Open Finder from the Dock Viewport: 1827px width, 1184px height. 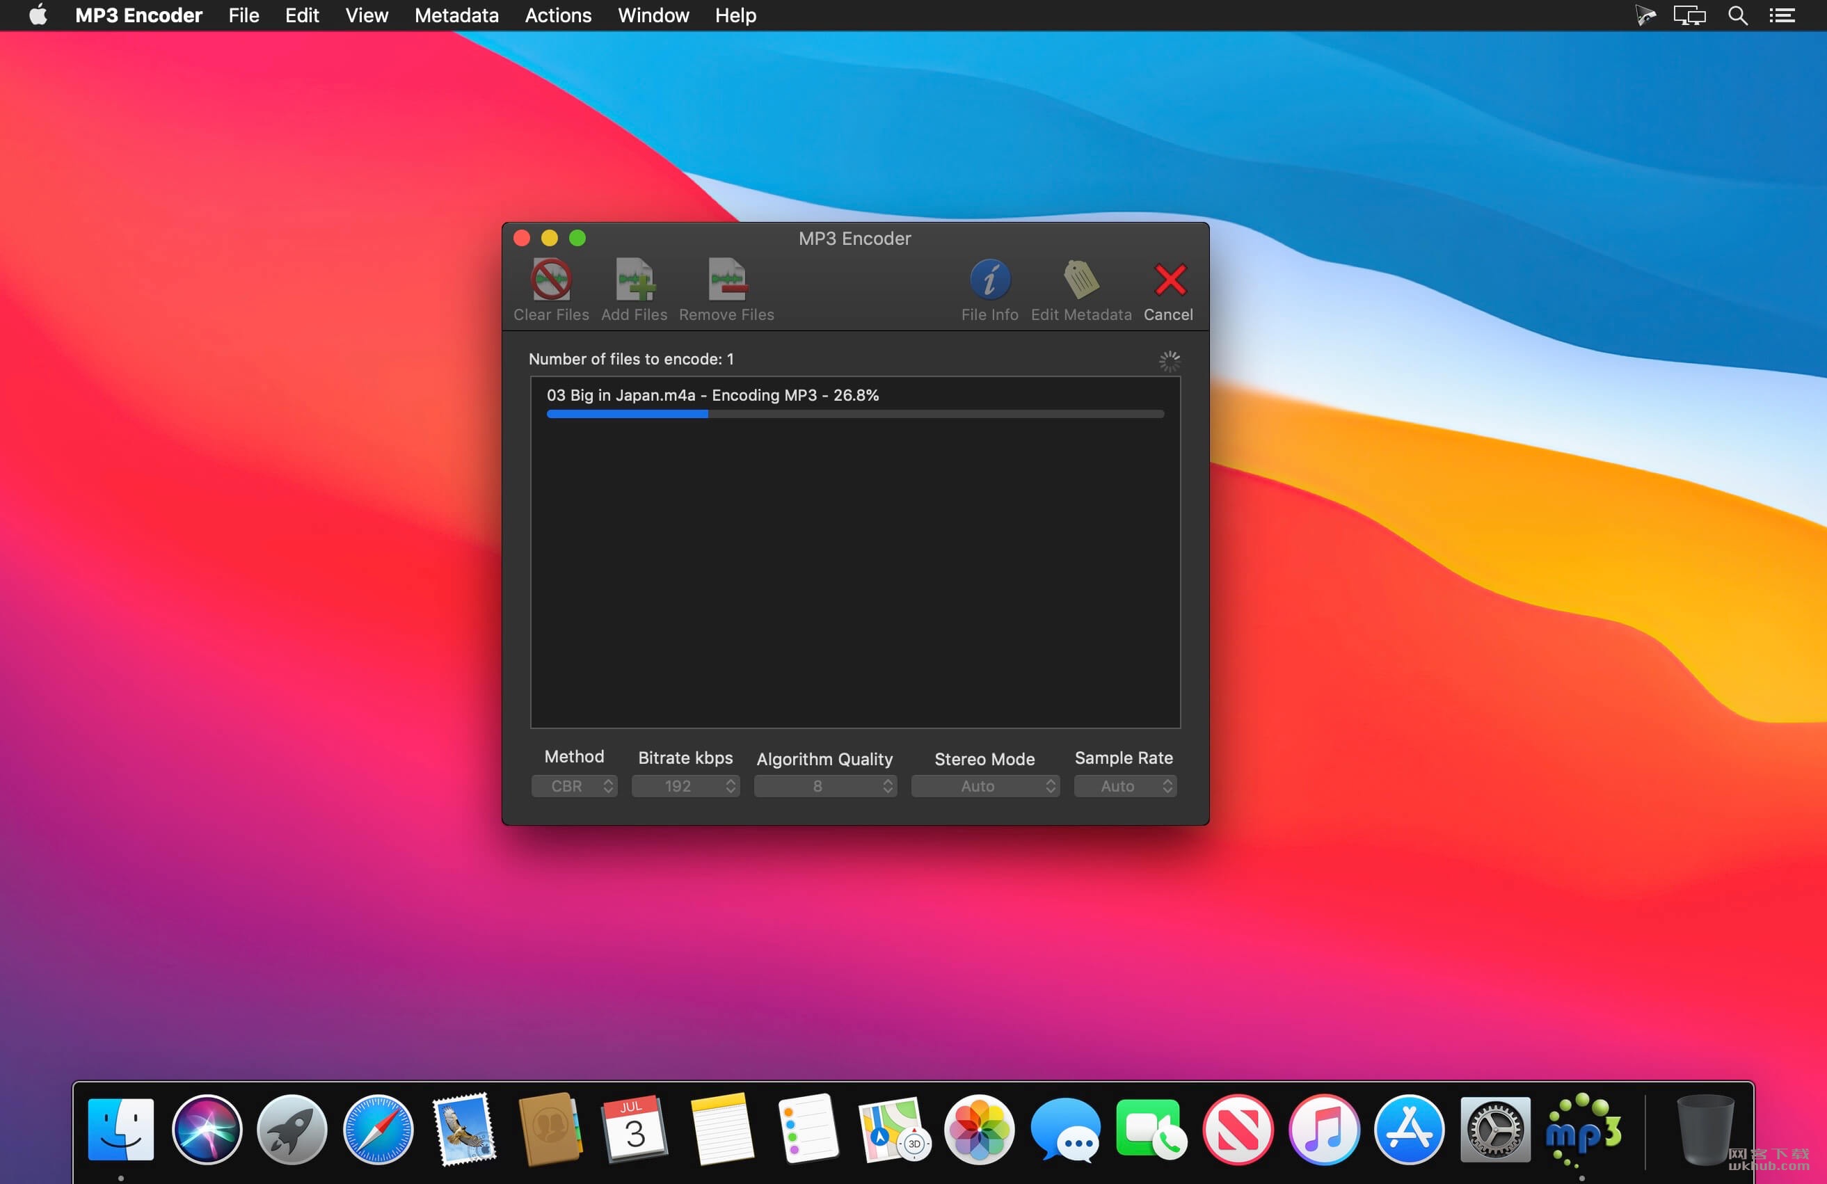point(120,1130)
